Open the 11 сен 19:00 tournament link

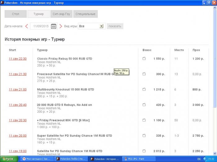18,151
